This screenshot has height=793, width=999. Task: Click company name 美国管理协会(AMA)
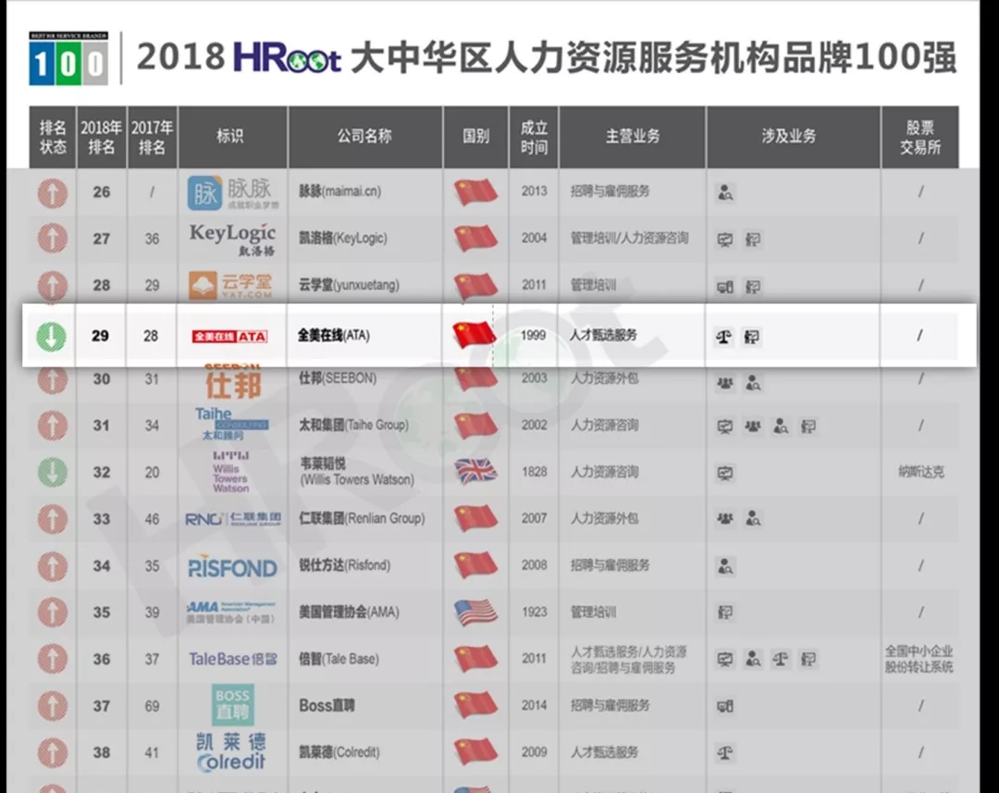tap(349, 612)
